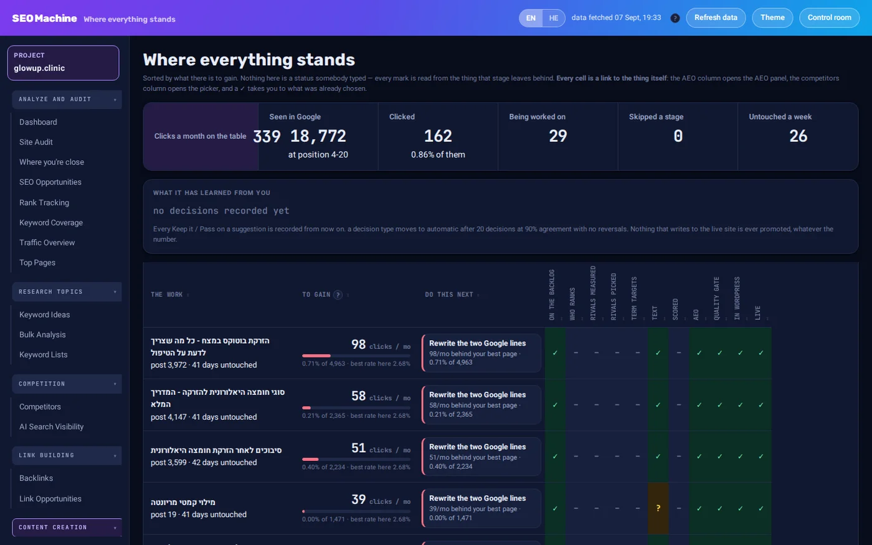Click the Refresh data button
The width and height of the screenshot is (872, 545).
716,17
